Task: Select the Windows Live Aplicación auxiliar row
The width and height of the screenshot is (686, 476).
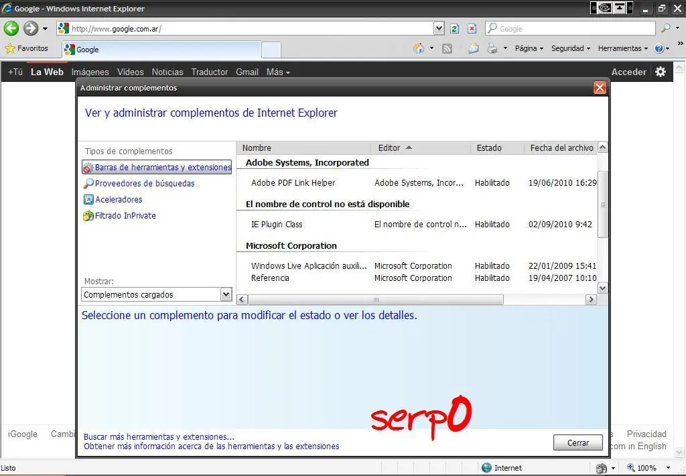Action: click(417, 265)
